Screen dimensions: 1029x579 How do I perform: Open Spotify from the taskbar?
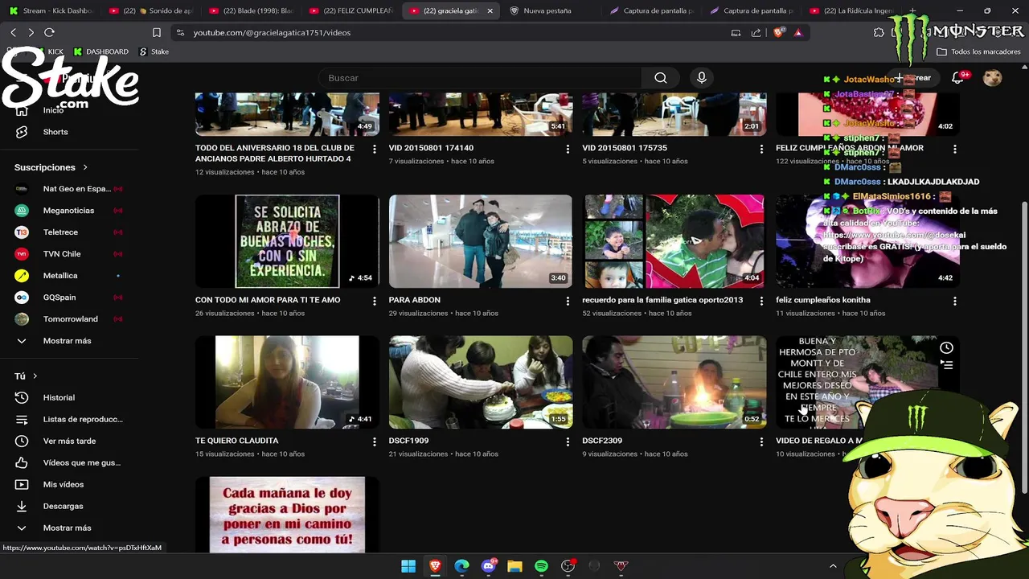point(541,566)
